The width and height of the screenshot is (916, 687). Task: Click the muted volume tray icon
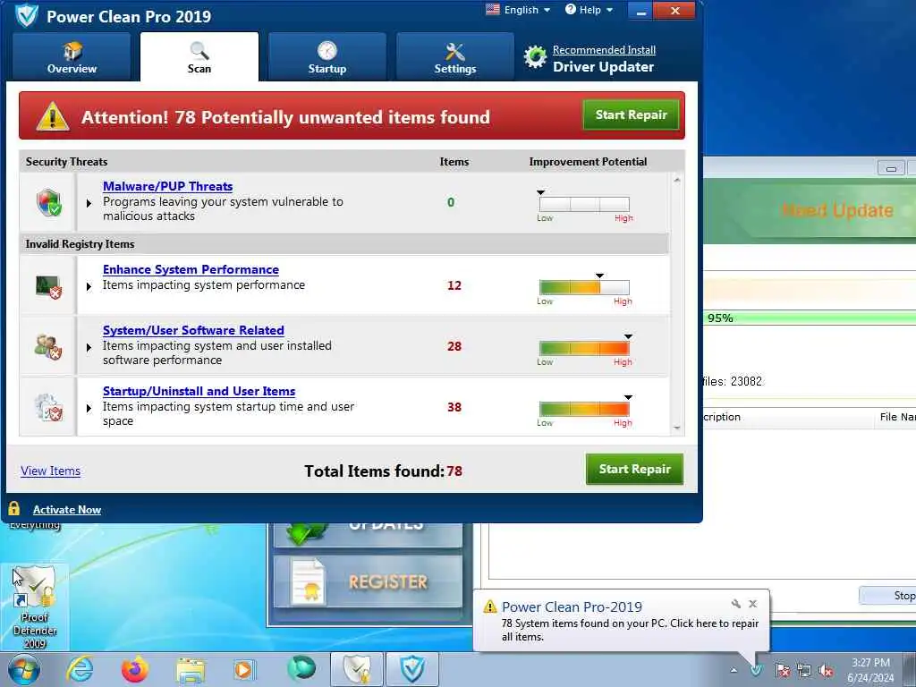point(826,671)
